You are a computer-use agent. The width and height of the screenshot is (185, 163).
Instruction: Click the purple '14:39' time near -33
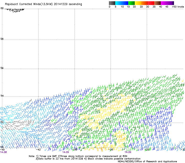(128, 152)
